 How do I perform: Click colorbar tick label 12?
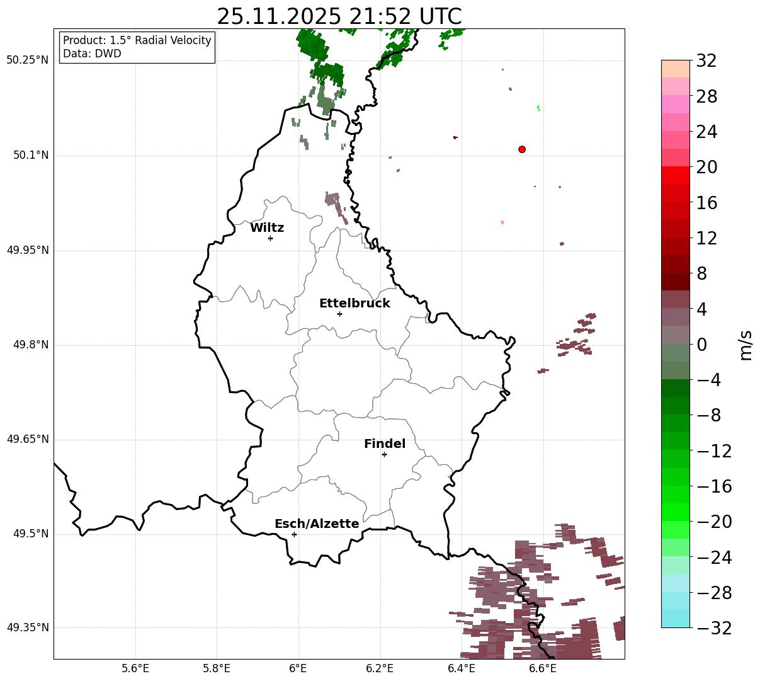[706, 238]
